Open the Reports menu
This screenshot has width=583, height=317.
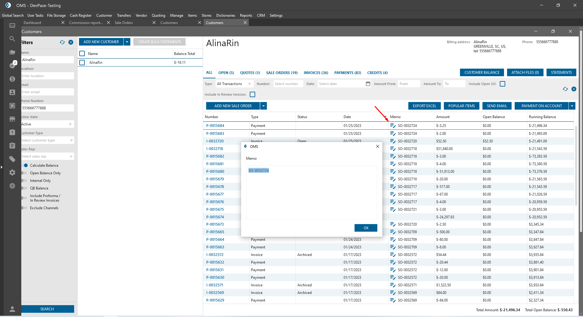coord(246,15)
